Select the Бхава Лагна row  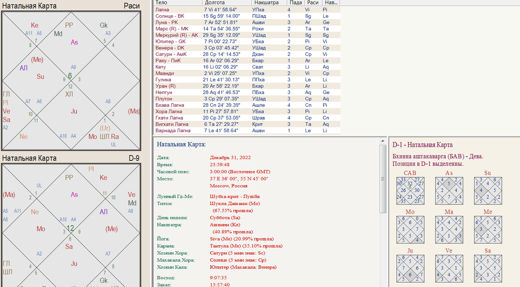point(247,105)
